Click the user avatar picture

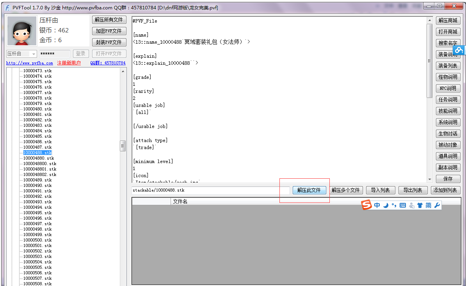22,31
